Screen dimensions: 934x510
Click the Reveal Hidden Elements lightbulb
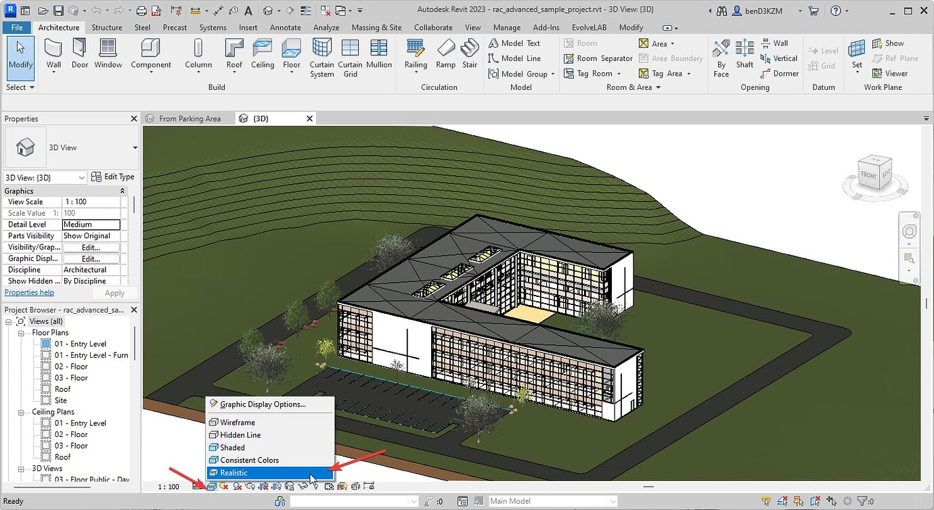315,486
